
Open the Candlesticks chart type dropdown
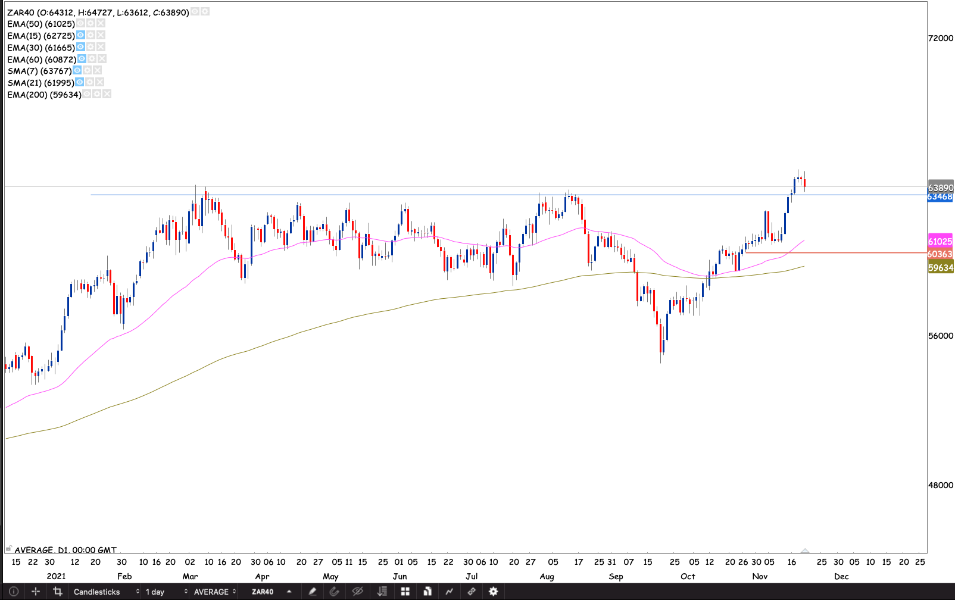coord(104,592)
